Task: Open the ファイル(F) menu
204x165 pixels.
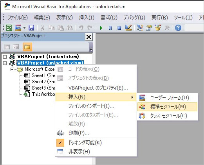Action: click(18, 18)
